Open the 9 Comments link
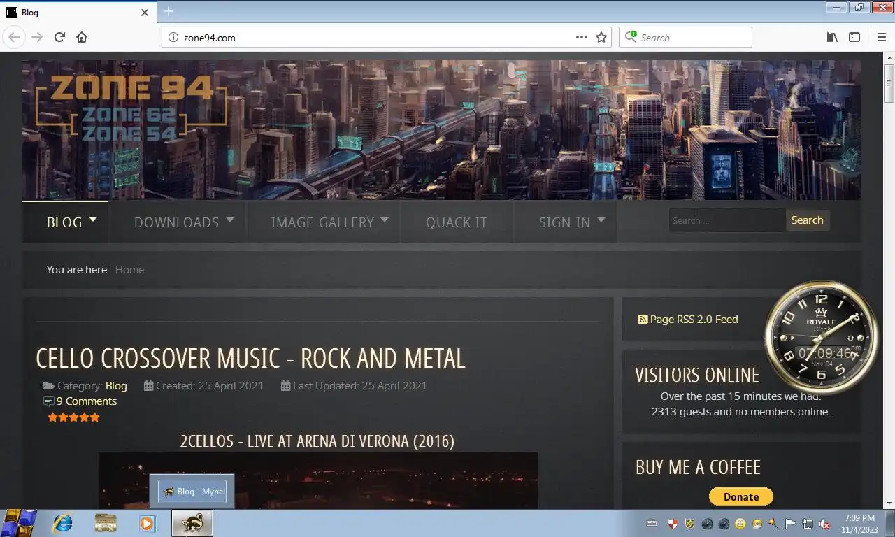The width and height of the screenshot is (895, 537). (x=86, y=401)
